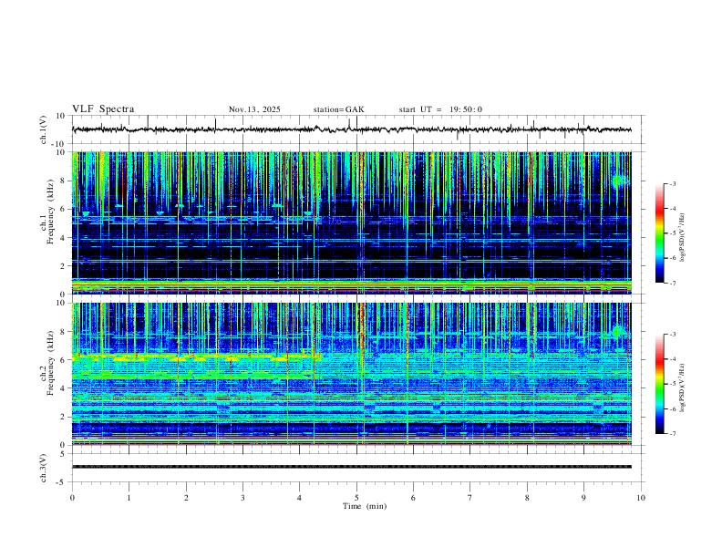
Task: Click the ch.2 "Frequency (kHz)" axis label
Action: [x=50, y=363]
